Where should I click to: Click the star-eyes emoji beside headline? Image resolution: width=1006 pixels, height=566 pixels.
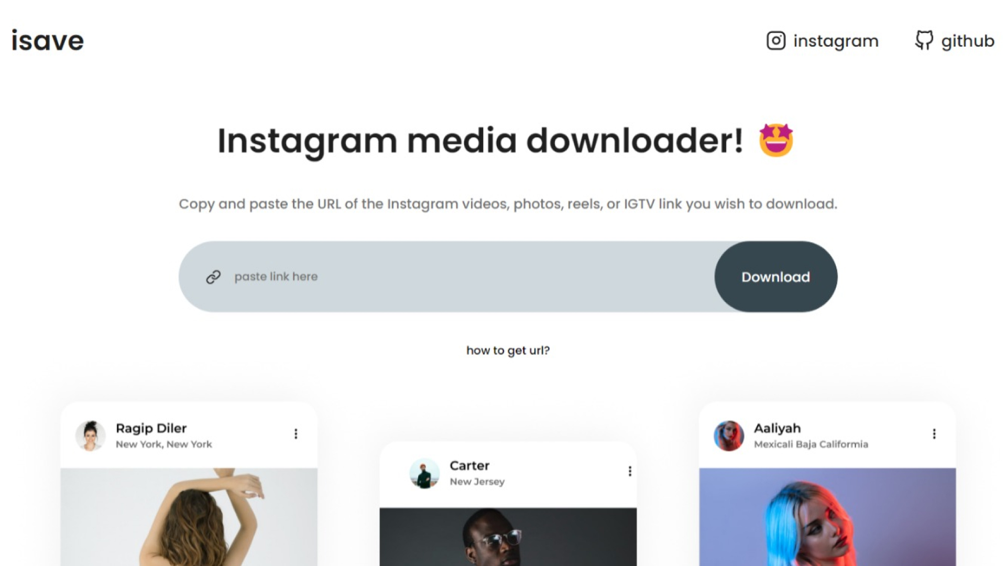click(776, 140)
